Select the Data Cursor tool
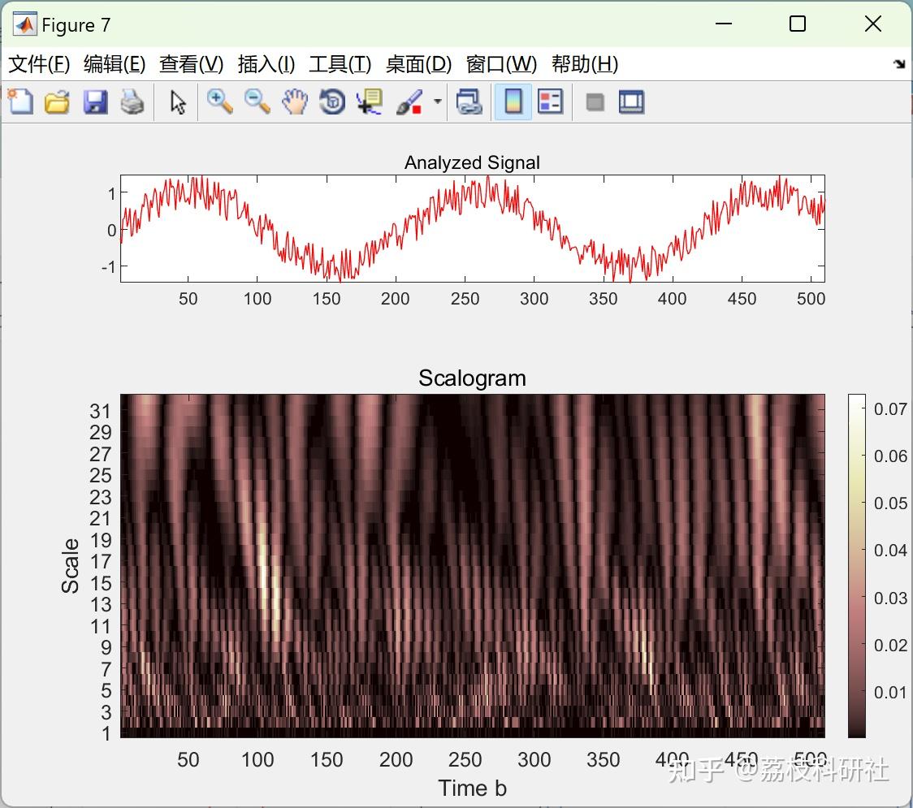913x808 pixels. tap(370, 102)
